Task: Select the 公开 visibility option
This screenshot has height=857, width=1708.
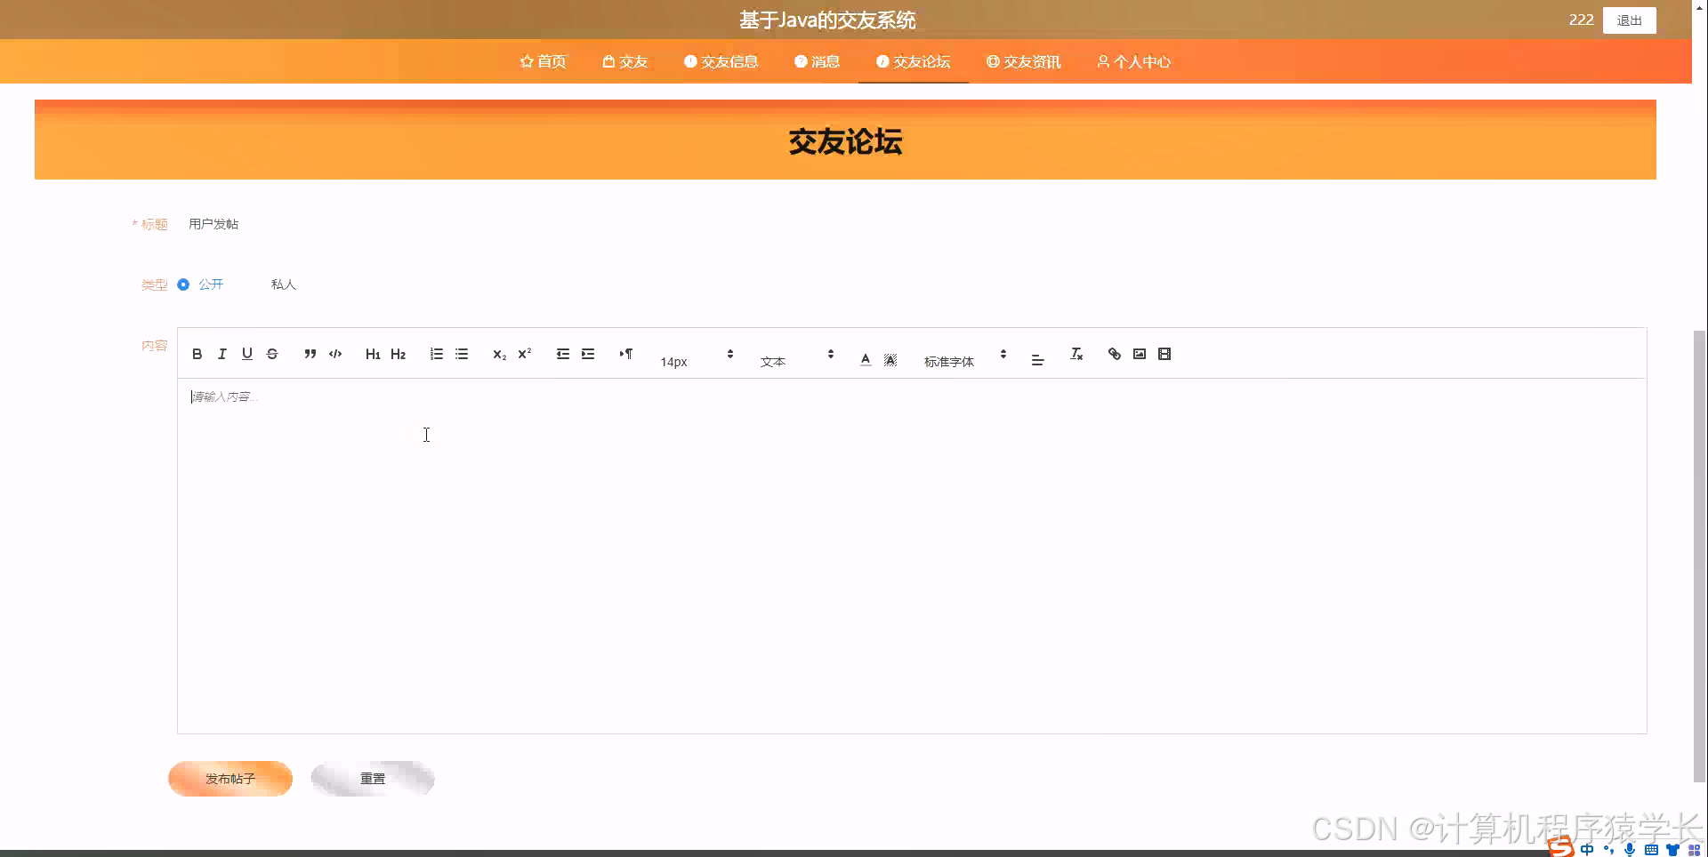Action: tap(184, 284)
